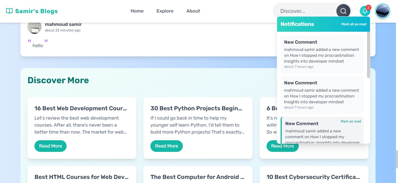This screenshot has height=183, width=398.
Task: Mark the unread New Comment as read
Action: 351,121
